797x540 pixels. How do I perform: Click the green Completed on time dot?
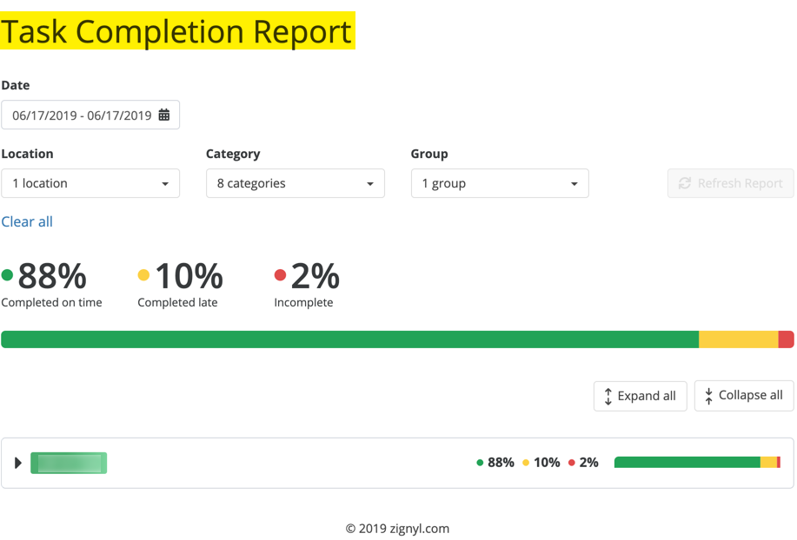tap(8, 275)
